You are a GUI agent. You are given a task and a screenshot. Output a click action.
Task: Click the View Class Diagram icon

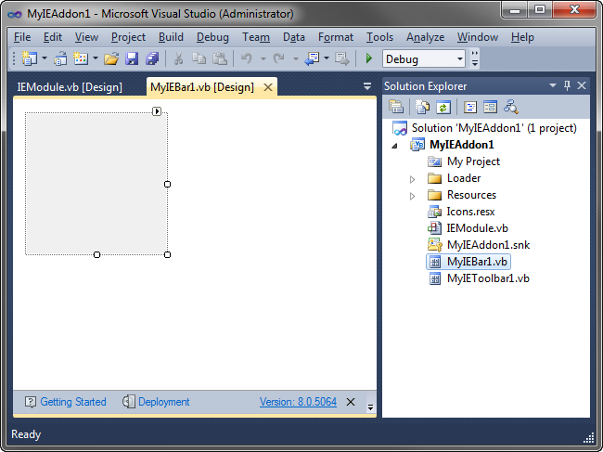point(511,107)
